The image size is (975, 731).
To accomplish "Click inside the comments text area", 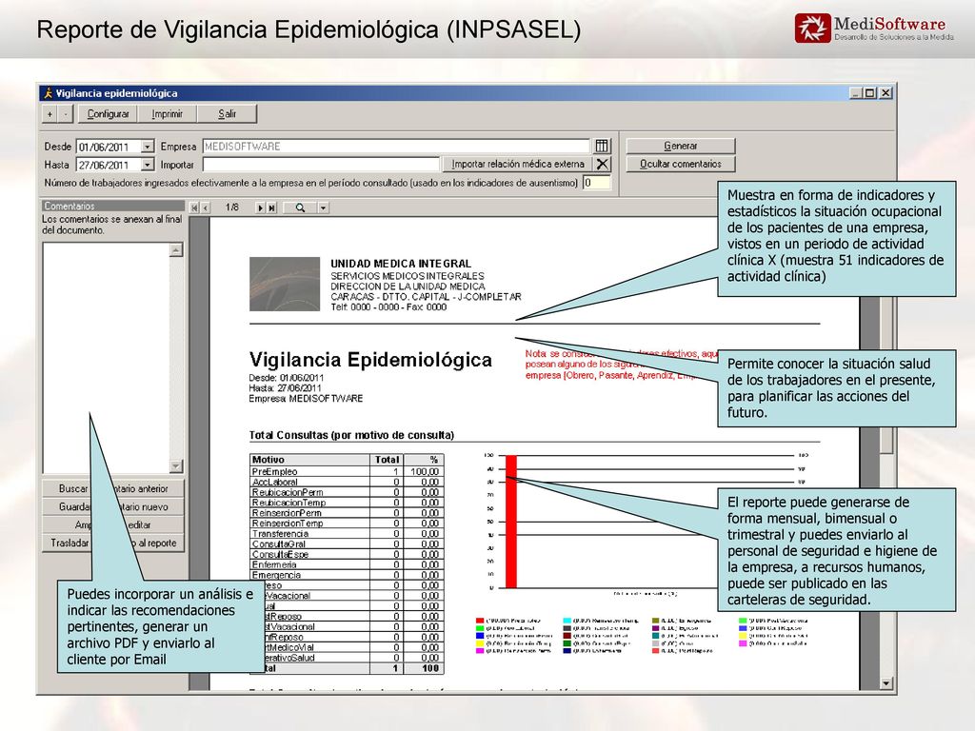I will [x=107, y=358].
